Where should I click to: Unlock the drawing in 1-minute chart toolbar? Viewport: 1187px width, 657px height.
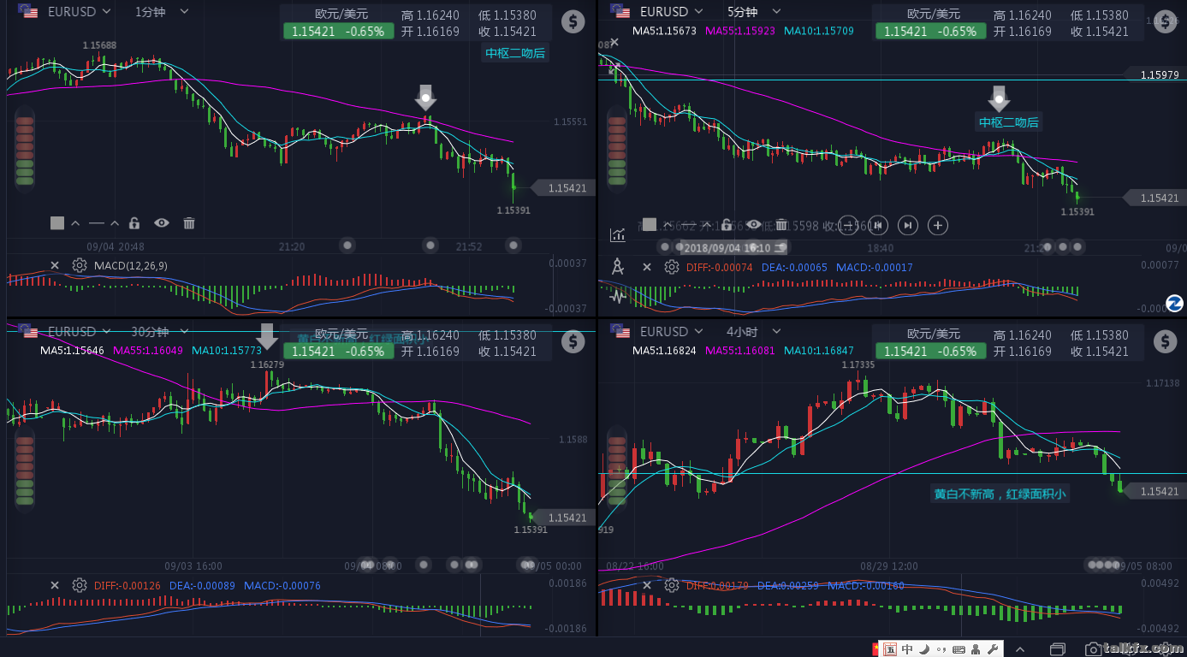click(x=134, y=223)
